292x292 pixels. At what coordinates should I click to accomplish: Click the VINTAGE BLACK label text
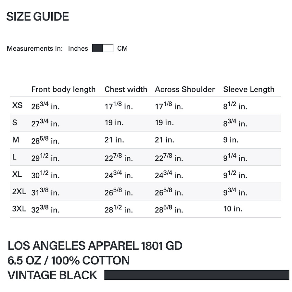(52, 275)
